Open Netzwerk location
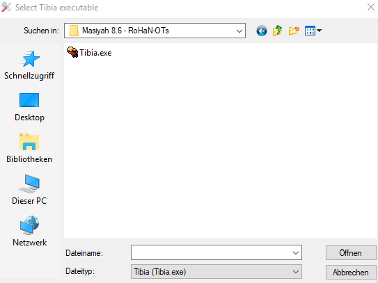The image size is (378, 283). (x=29, y=232)
